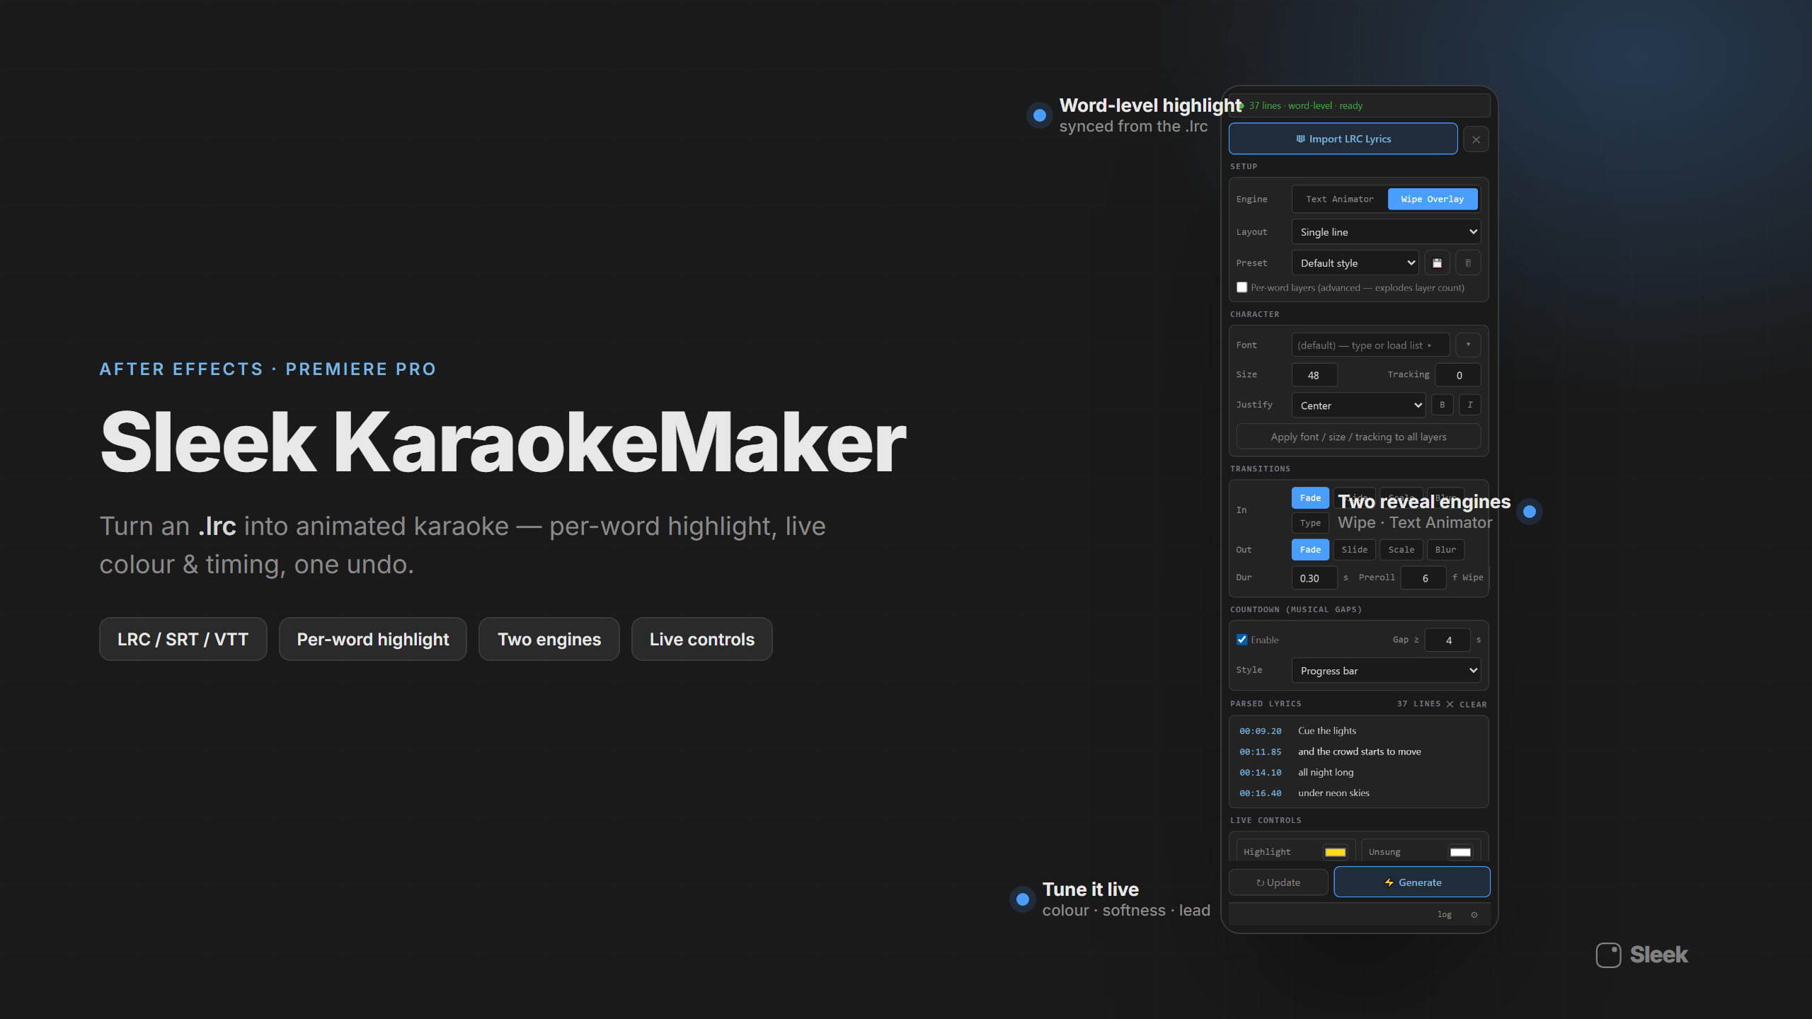Open settings with the footer gear icon
Image resolution: width=1812 pixels, height=1019 pixels.
pos(1474,915)
